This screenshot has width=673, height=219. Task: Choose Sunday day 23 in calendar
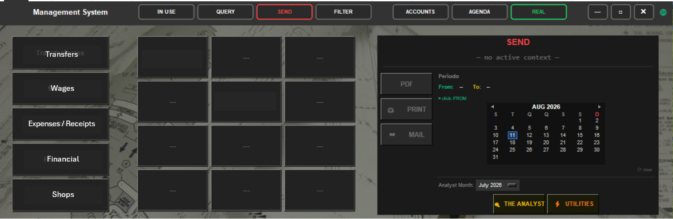[597, 143]
